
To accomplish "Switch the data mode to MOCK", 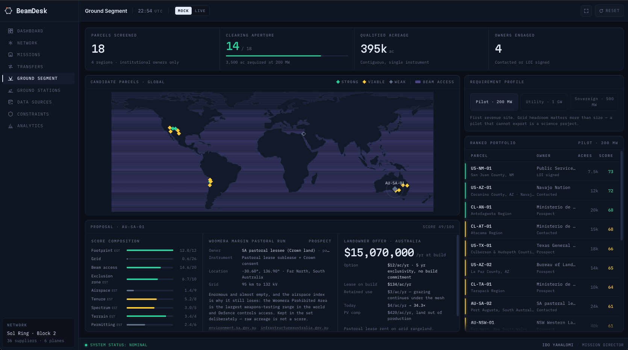I will click(183, 11).
